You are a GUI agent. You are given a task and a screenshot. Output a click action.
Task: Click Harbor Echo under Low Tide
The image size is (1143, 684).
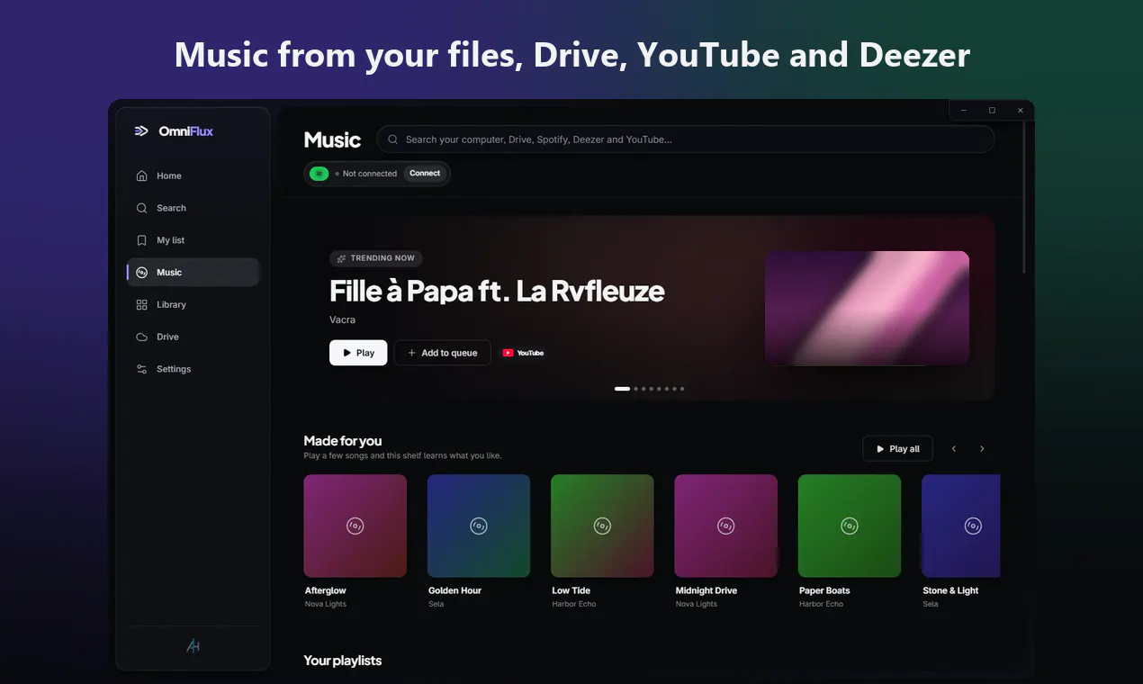pyautogui.click(x=574, y=604)
